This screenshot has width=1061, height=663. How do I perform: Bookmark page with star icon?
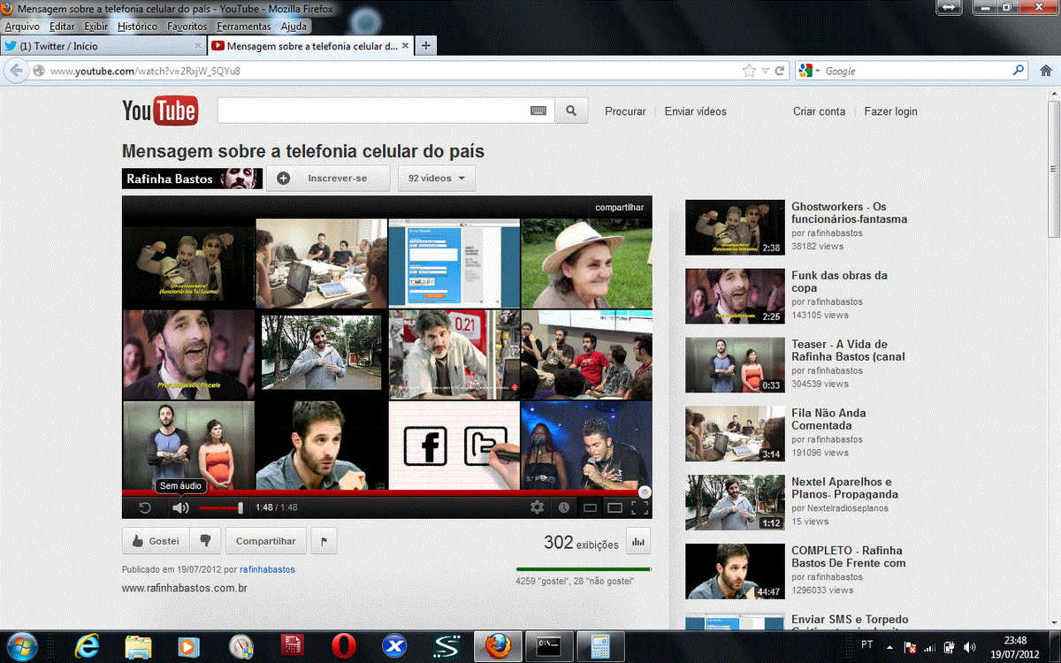coord(749,71)
